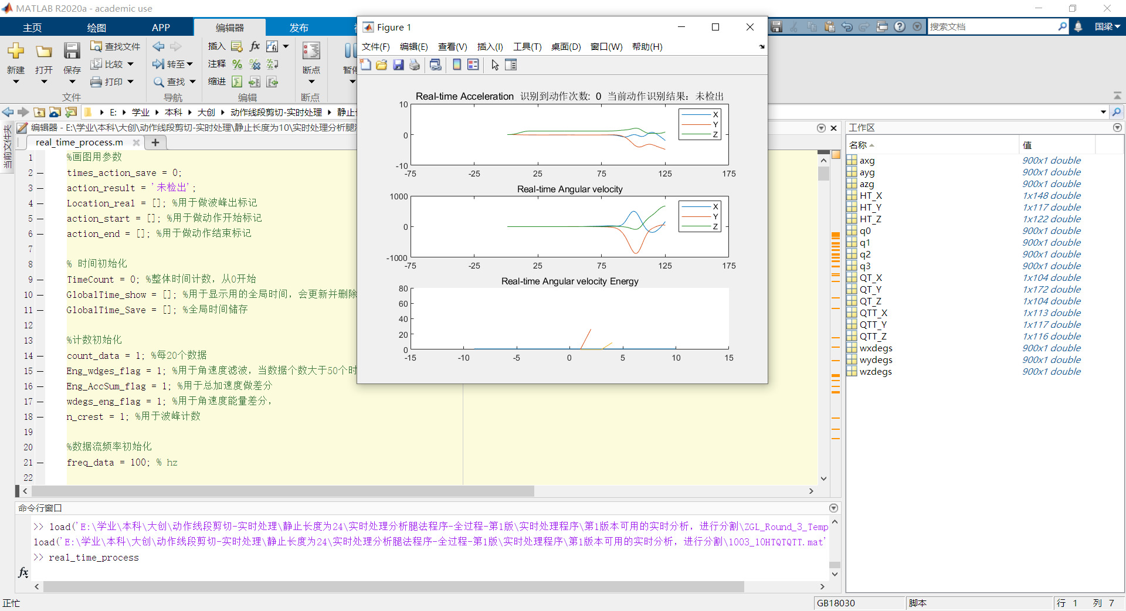The image size is (1126, 611).
Task: Expand the 打印 (Print) dropdown arrow
Action: click(x=131, y=82)
